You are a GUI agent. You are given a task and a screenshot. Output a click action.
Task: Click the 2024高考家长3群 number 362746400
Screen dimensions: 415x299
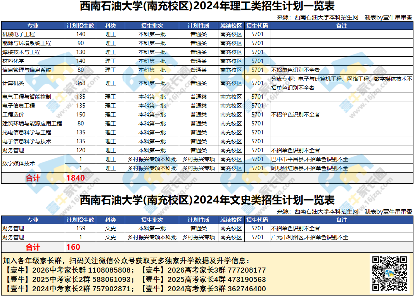click(244, 289)
